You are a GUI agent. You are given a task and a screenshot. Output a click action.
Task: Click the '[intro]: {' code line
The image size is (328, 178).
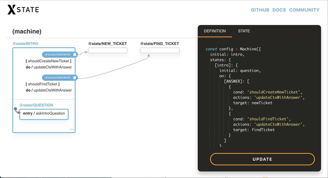click(x=226, y=65)
